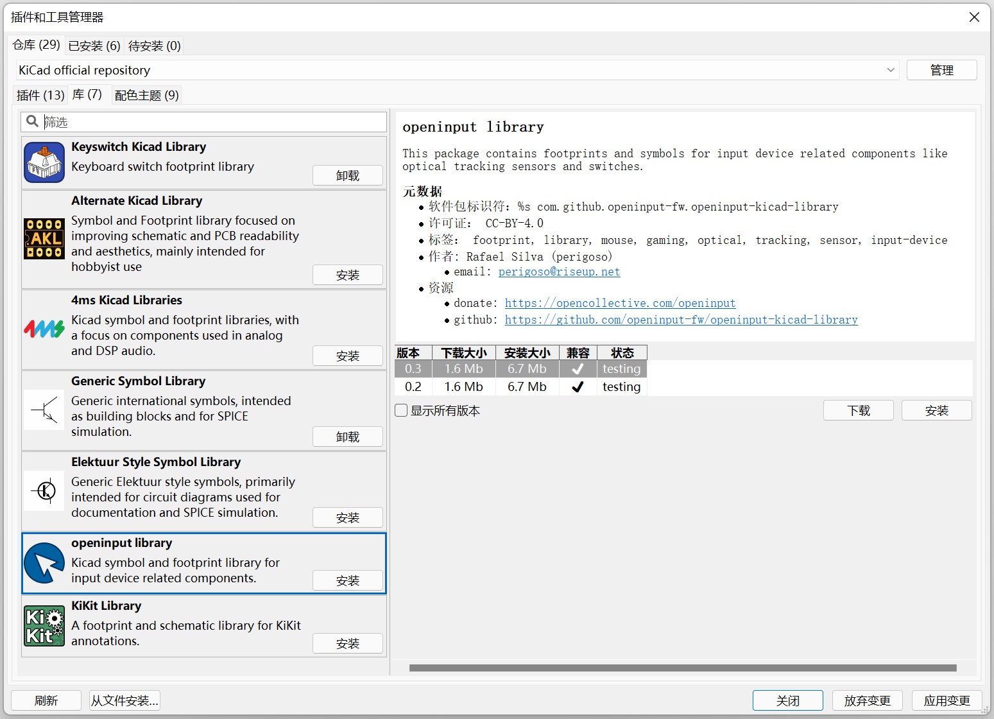Click the 下载大小 column header
The width and height of the screenshot is (994, 719).
[x=463, y=352]
